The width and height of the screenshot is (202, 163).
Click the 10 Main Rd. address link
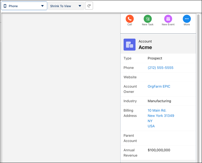(x=157, y=111)
